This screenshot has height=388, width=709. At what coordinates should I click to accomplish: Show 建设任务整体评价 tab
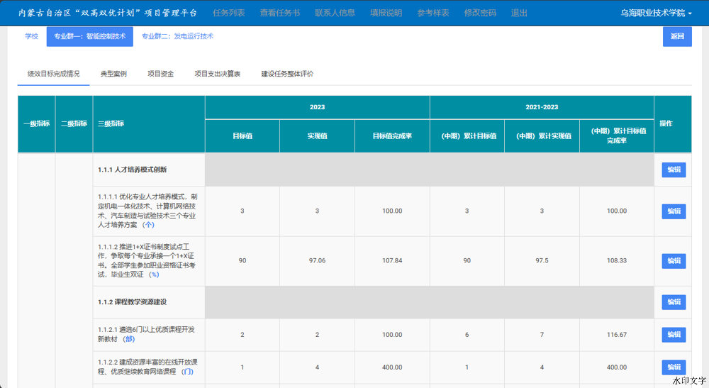click(287, 74)
